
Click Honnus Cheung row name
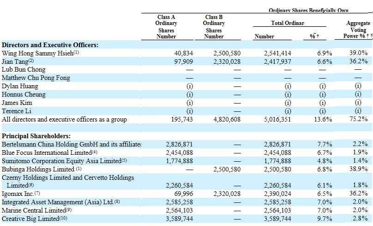[24, 95]
